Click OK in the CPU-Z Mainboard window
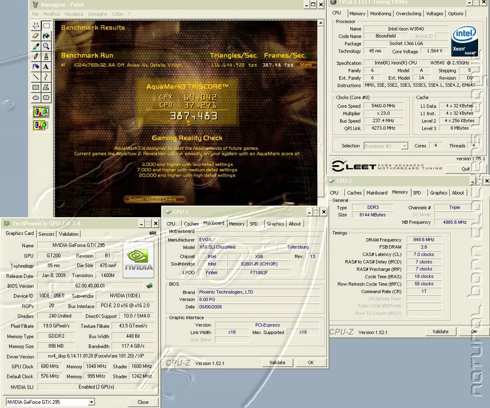Screen dimensions: 490x408 (x=311, y=363)
